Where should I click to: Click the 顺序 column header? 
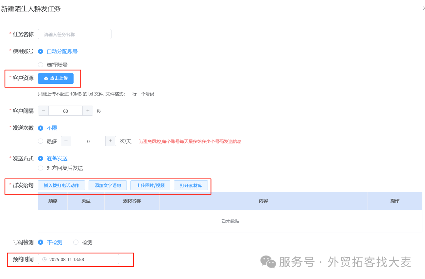[53, 201]
